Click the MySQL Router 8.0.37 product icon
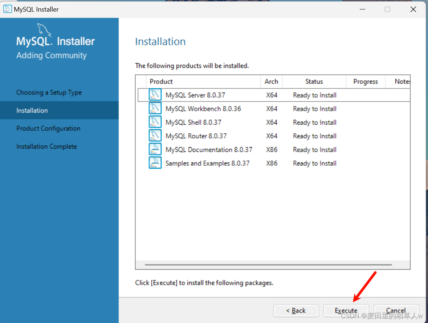 coord(155,136)
